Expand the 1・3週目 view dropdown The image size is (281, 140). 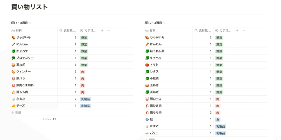[x=21, y=23]
